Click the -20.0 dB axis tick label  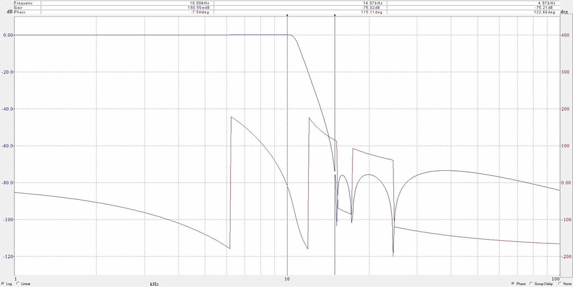click(x=8, y=72)
